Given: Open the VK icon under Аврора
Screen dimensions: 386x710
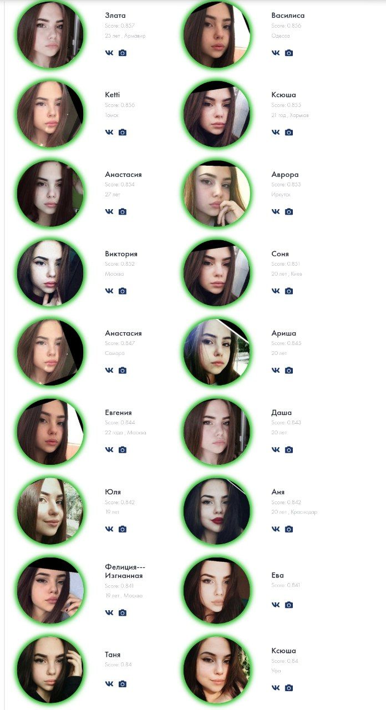Looking at the screenshot, I should click(x=276, y=212).
